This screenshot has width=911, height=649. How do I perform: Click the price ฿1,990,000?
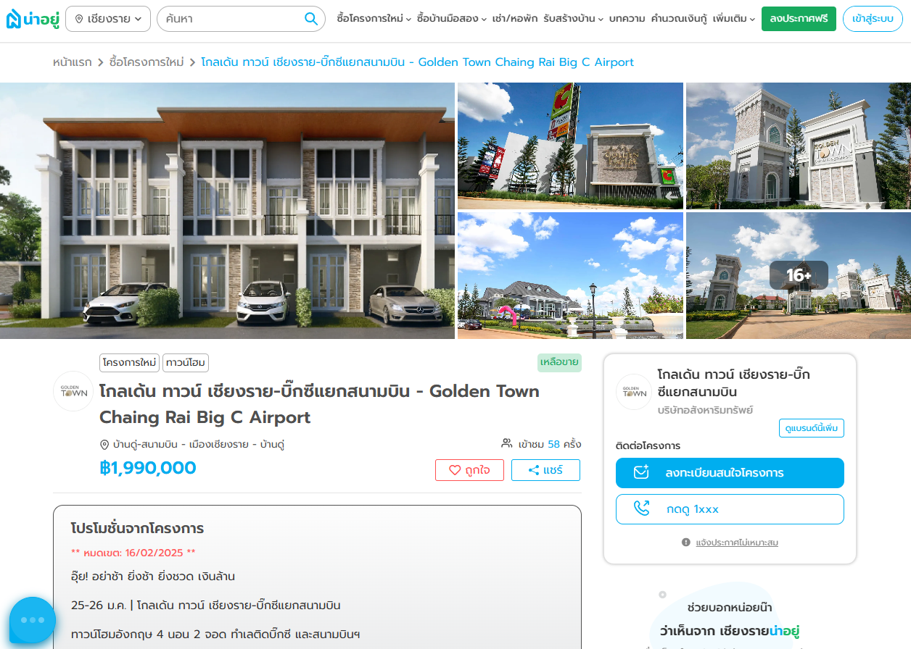pos(148,468)
